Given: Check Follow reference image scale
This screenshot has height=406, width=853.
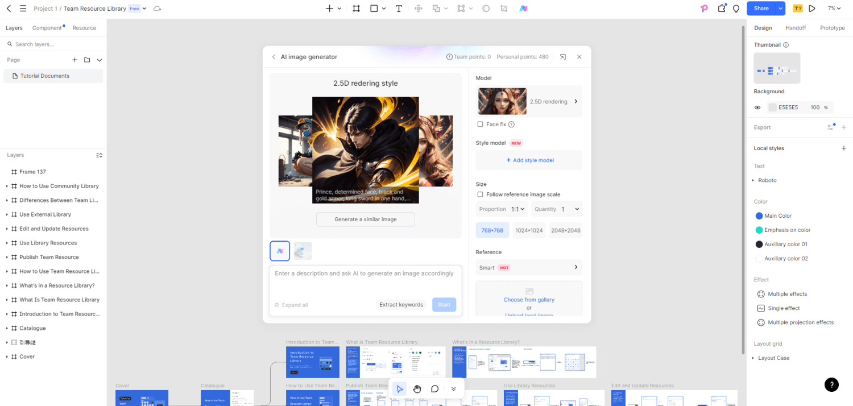Looking at the screenshot, I should 479,194.
